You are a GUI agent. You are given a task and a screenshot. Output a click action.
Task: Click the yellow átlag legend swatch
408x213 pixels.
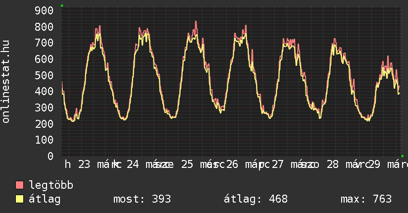(x=20, y=199)
